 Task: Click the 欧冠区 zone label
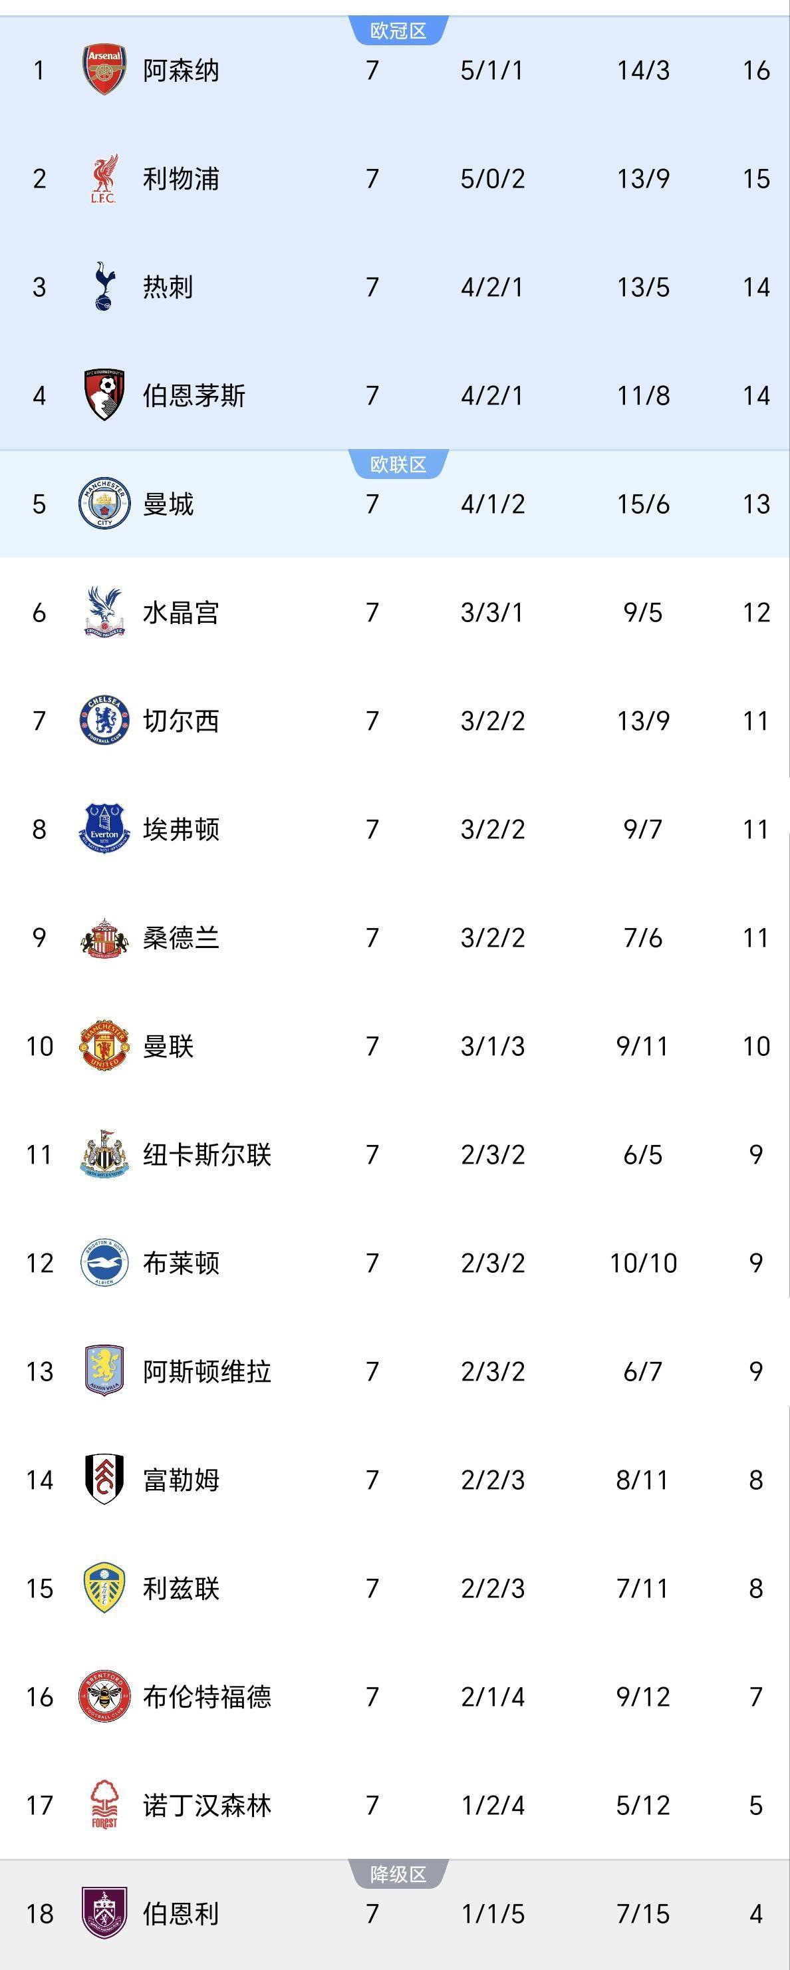398,31
